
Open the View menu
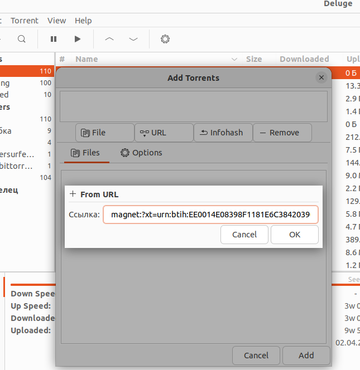coord(56,21)
